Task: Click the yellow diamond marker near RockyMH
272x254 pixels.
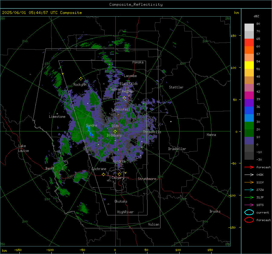Action: click(x=81, y=79)
